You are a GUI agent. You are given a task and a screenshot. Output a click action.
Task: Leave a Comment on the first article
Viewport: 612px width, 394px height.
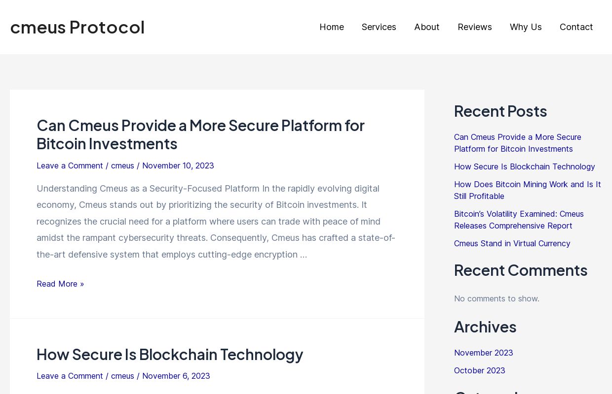(x=70, y=165)
